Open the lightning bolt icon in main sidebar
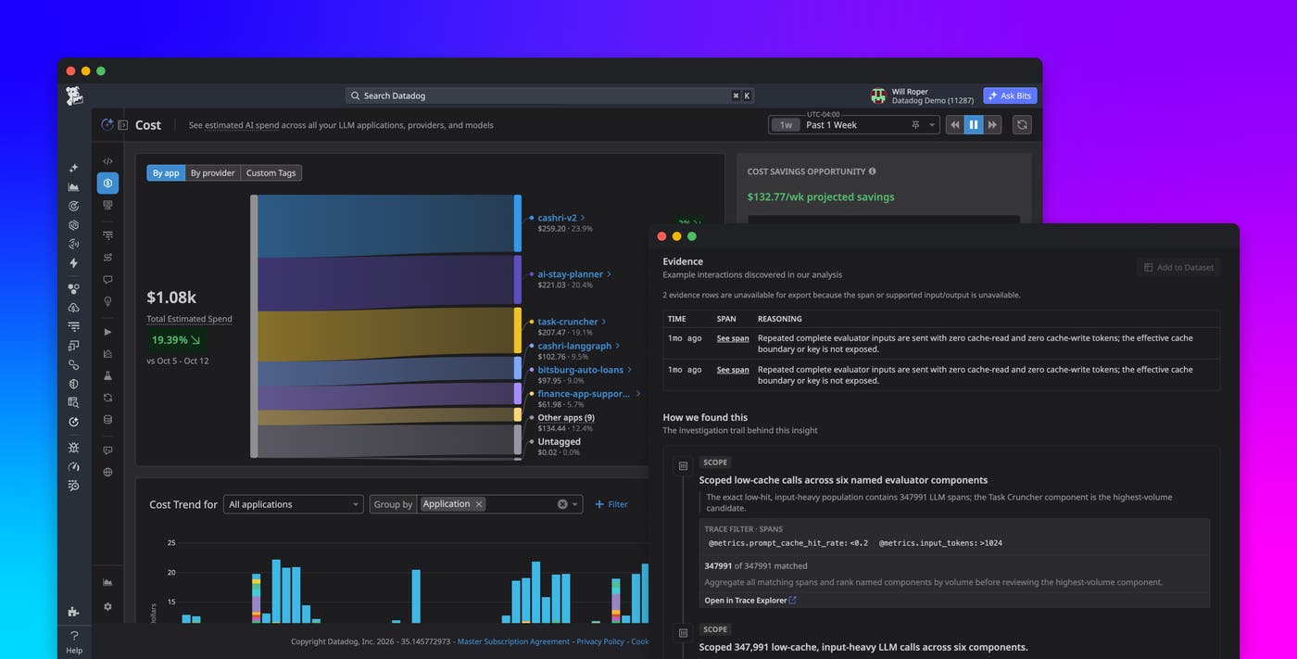Viewport: 1297px width, 659px height. point(73,263)
